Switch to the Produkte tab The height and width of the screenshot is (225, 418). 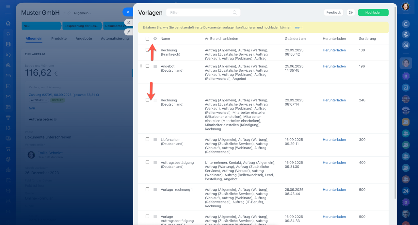59,38
